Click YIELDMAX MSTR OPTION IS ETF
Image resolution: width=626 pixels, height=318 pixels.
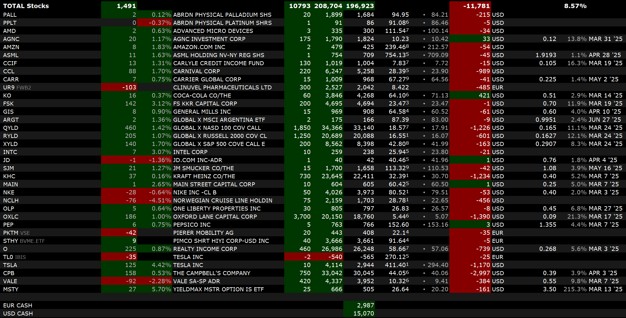[x=218, y=289]
